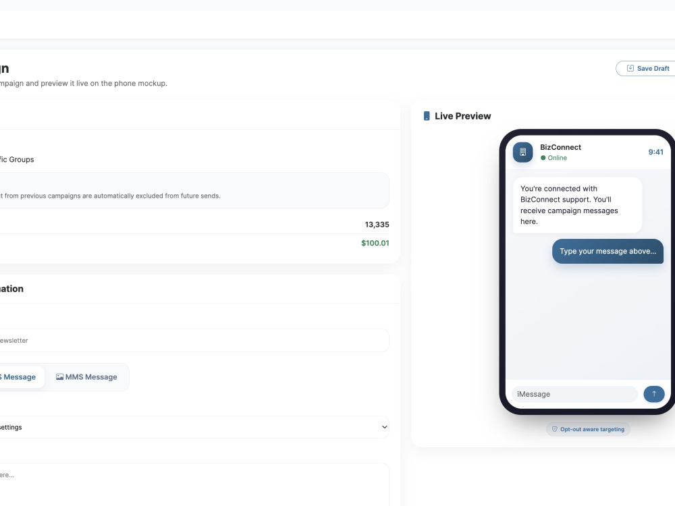Expand the settings dropdown chevron

pyautogui.click(x=385, y=427)
